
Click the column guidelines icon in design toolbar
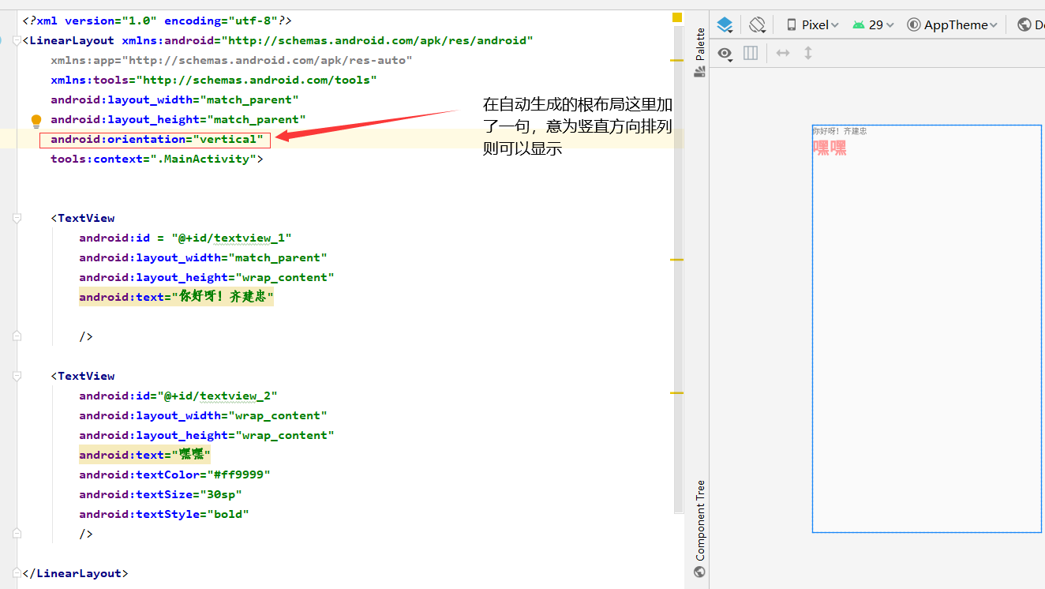coord(751,53)
